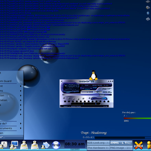Switch to The Hardware taskbar window

coord(98,148)
